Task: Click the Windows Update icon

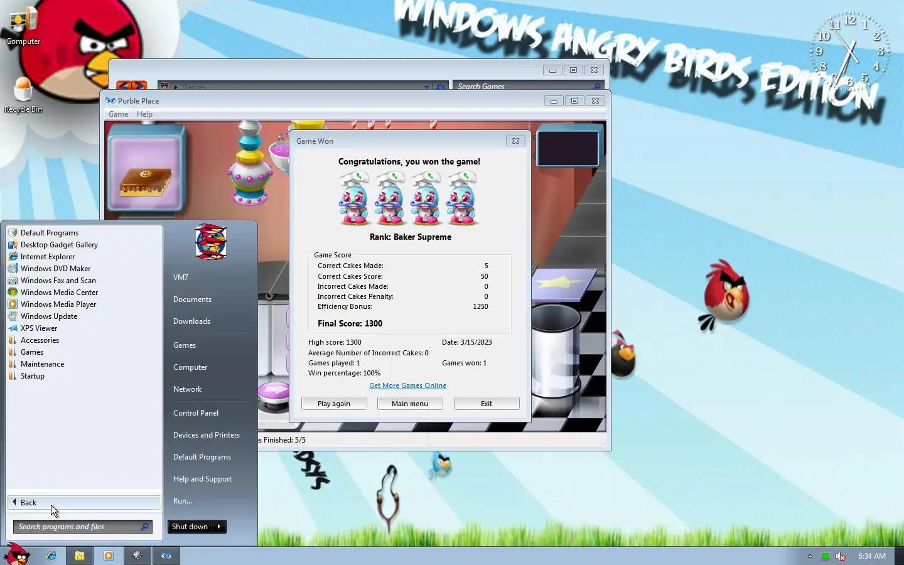Action: tap(13, 316)
